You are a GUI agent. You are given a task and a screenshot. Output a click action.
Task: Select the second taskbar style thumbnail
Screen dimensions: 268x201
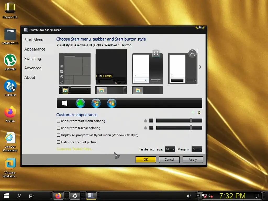[111, 90]
